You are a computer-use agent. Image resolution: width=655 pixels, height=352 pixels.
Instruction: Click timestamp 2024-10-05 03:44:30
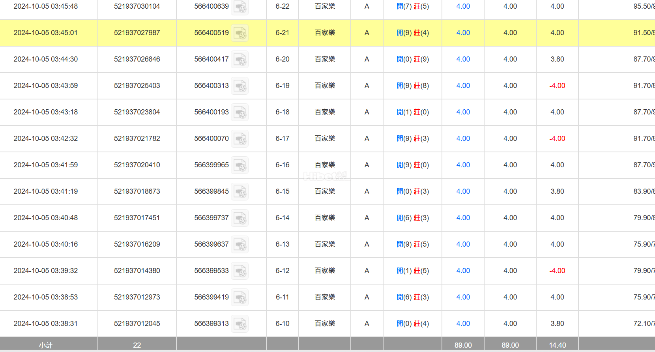(46, 59)
